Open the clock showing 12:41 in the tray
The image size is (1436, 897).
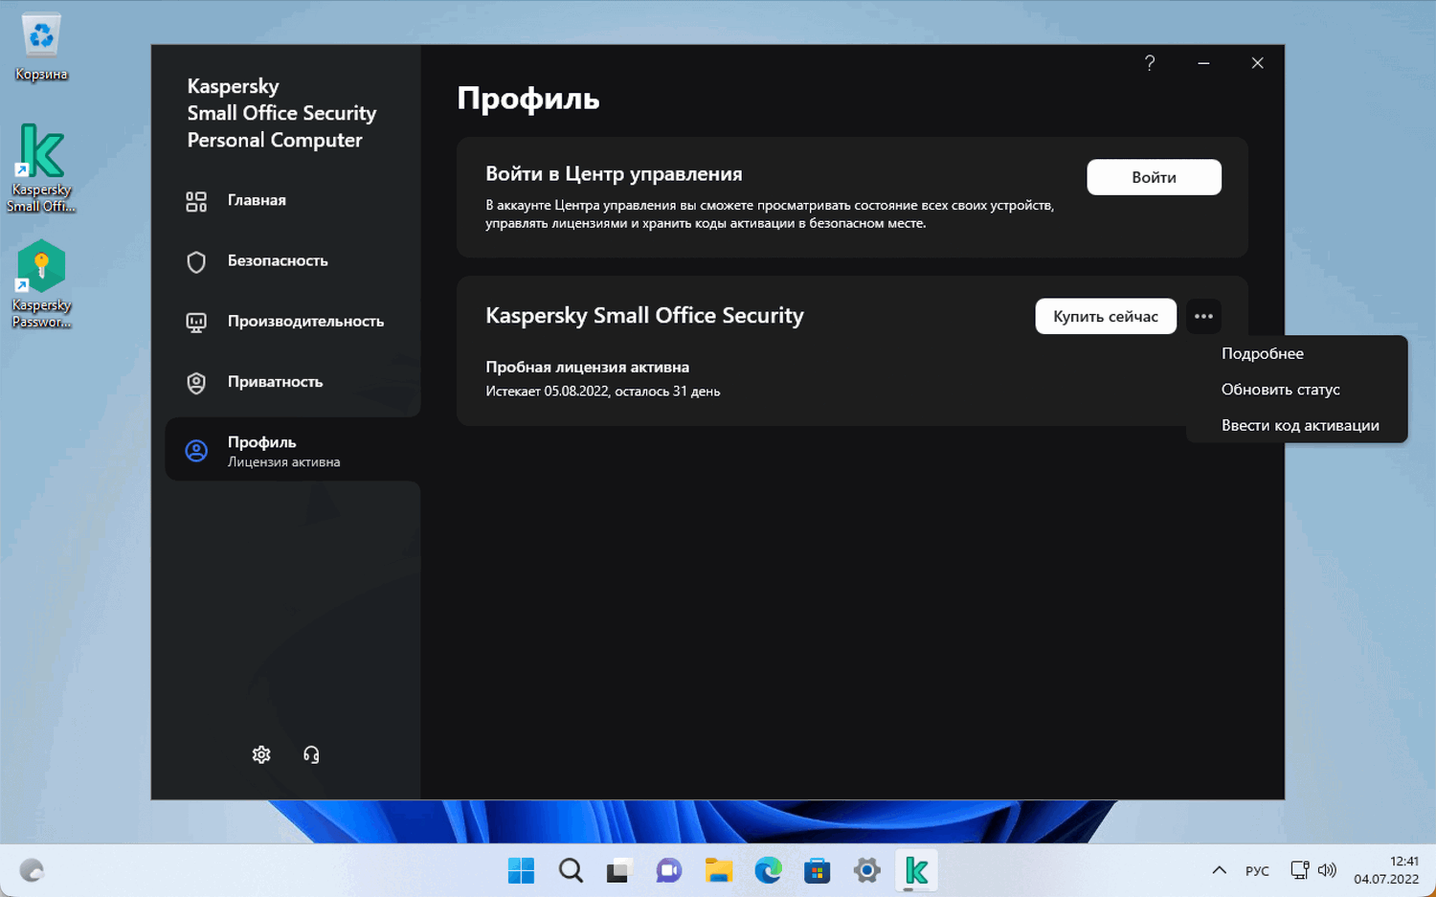[x=1386, y=870]
